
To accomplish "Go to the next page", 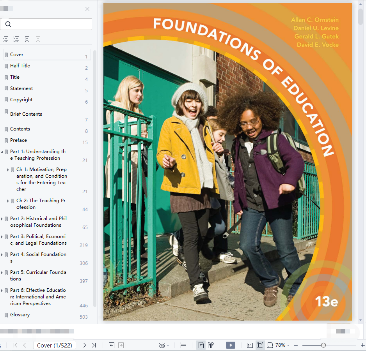I will coord(85,345).
